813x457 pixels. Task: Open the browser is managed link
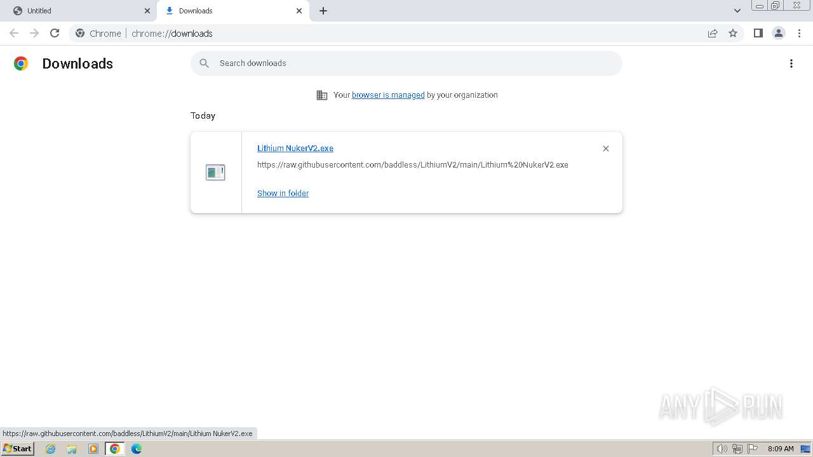(x=388, y=95)
